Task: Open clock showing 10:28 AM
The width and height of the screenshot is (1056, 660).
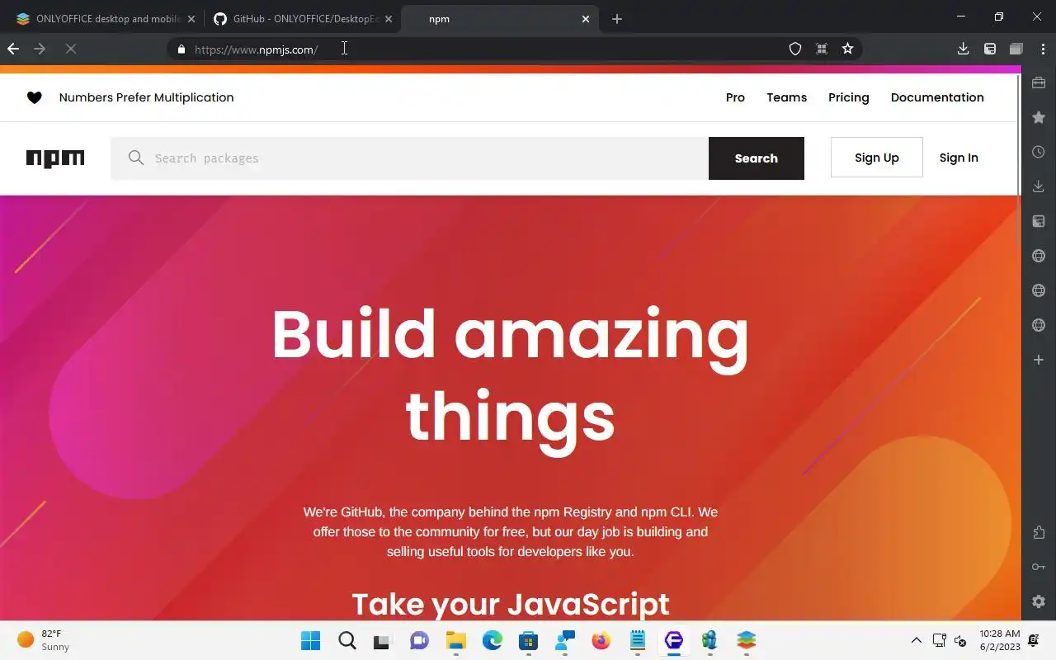Action: (1000, 640)
